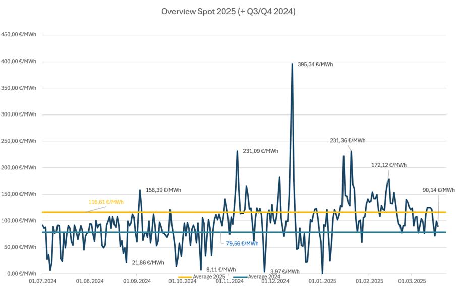Select the 231,09 €/MWh data label
The width and height of the screenshot is (457, 287).
pos(260,151)
